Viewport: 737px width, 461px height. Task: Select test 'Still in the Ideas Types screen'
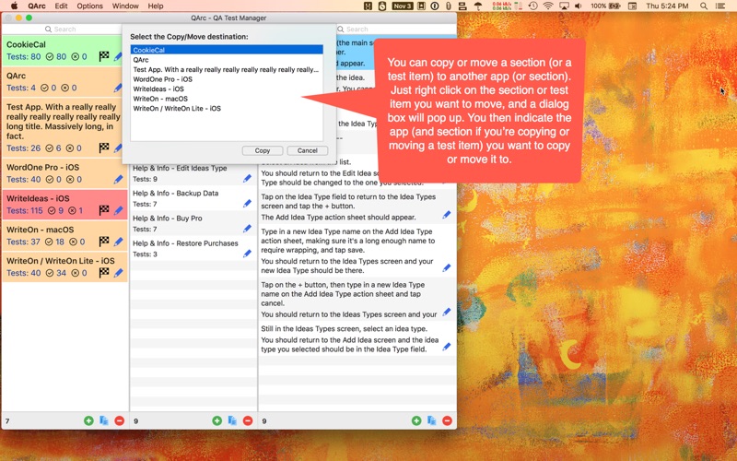pyautogui.click(x=357, y=338)
